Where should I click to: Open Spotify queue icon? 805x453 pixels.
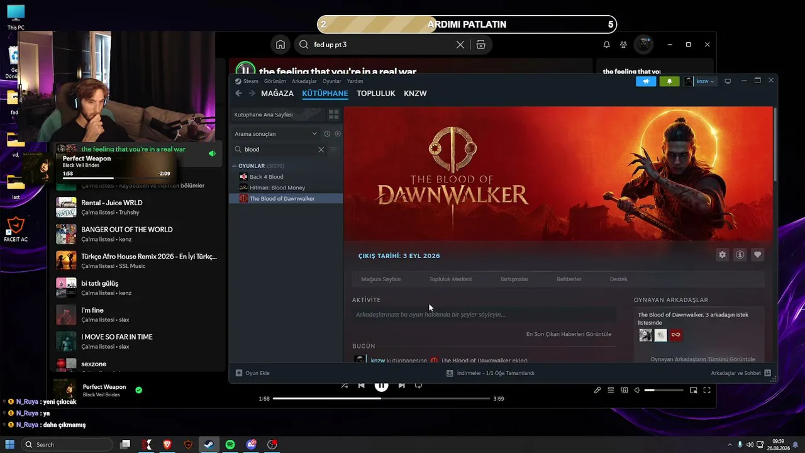coord(611,390)
